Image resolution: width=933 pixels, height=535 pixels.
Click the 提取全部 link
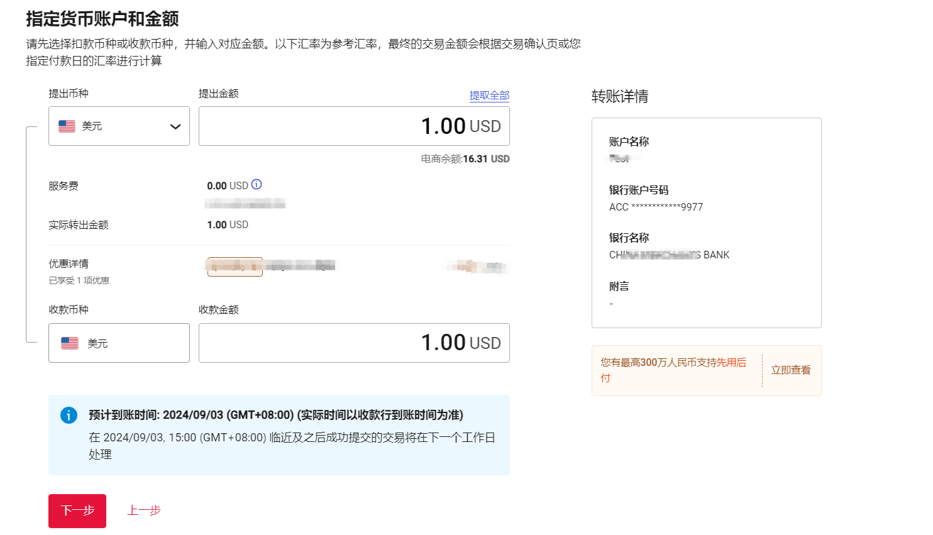point(489,96)
